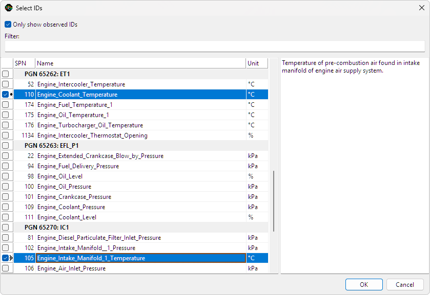Select the Engine_Oil_Pressure row

click(x=141, y=187)
